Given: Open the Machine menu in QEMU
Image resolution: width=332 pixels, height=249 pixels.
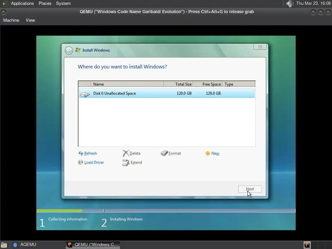Looking at the screenshot, I should pyautogui.click(x=11, y=20).
